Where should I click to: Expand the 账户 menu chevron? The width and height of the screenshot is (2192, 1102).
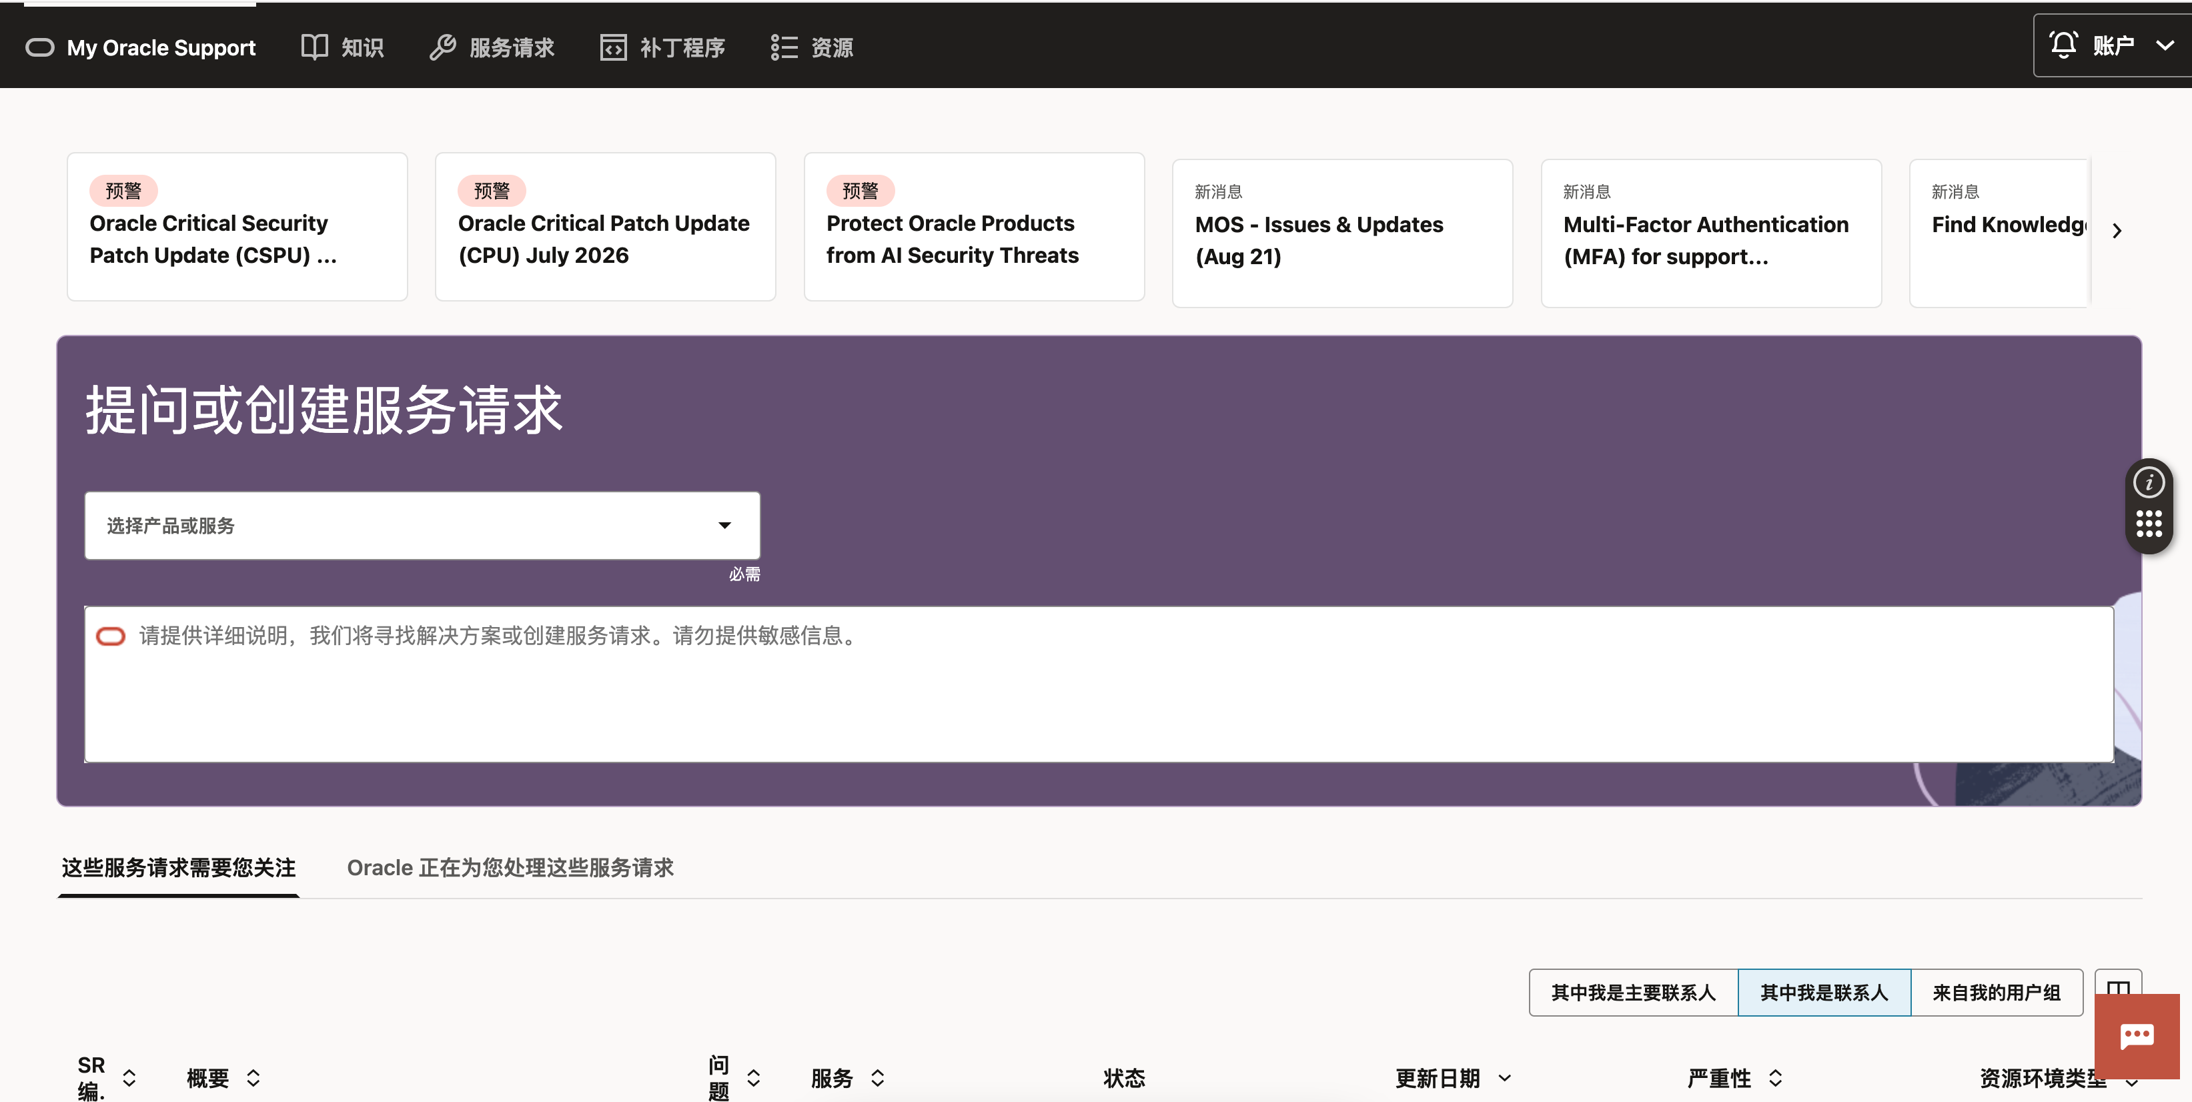[2165, 46]
